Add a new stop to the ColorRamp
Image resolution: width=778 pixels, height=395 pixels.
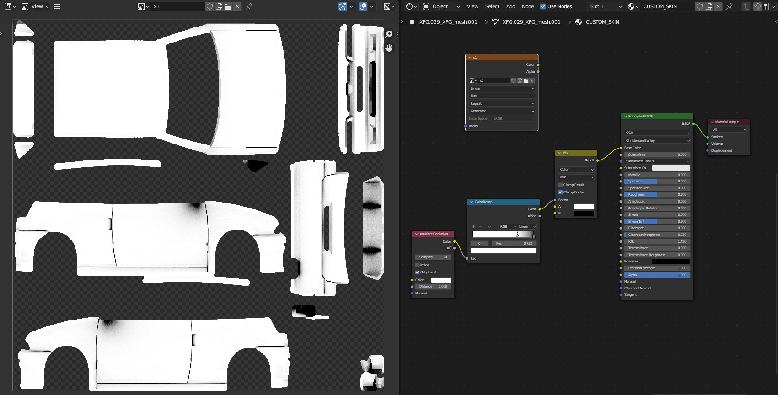pyautogui.click(x=473, y=226)
